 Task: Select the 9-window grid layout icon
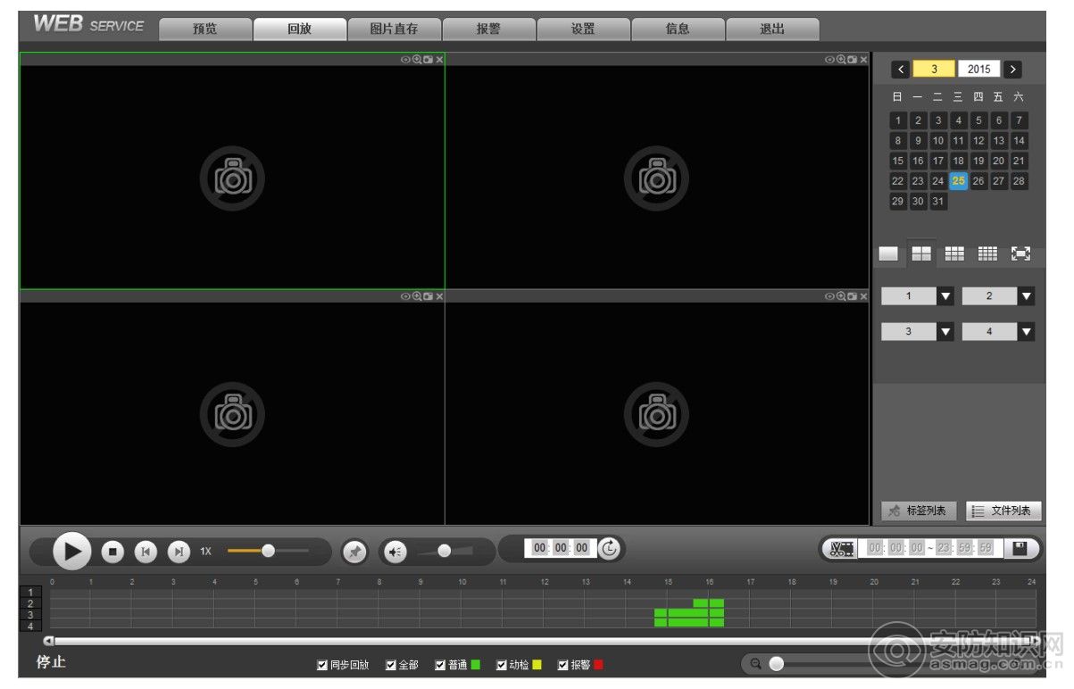[954, 253]
